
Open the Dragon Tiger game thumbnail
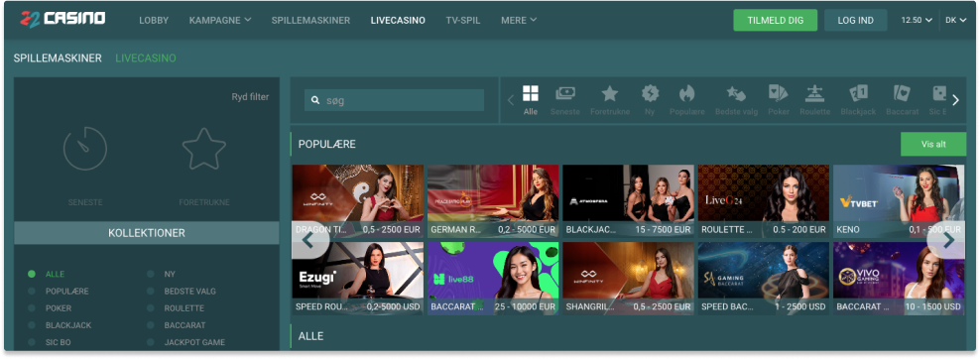point(357,201)
